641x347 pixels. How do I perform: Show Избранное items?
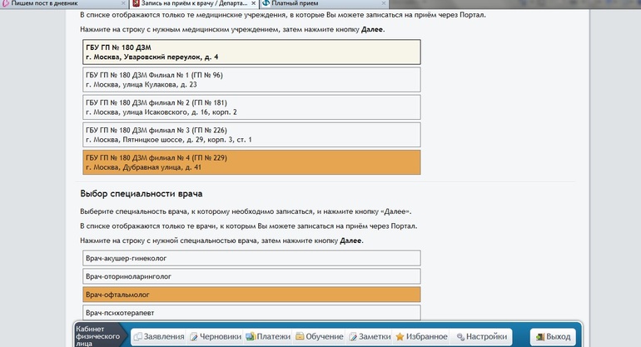coord(421,337)
